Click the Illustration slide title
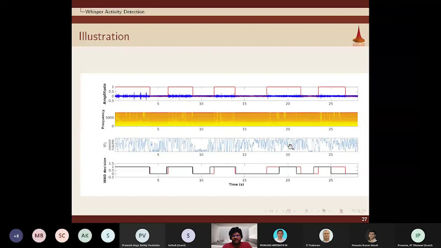441x248 pixels. [104, 36]
